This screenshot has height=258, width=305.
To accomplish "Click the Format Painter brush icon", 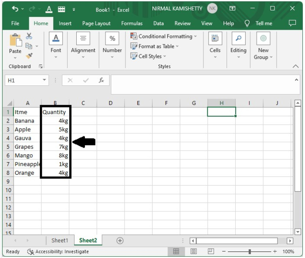I will (x=29, y=56).
